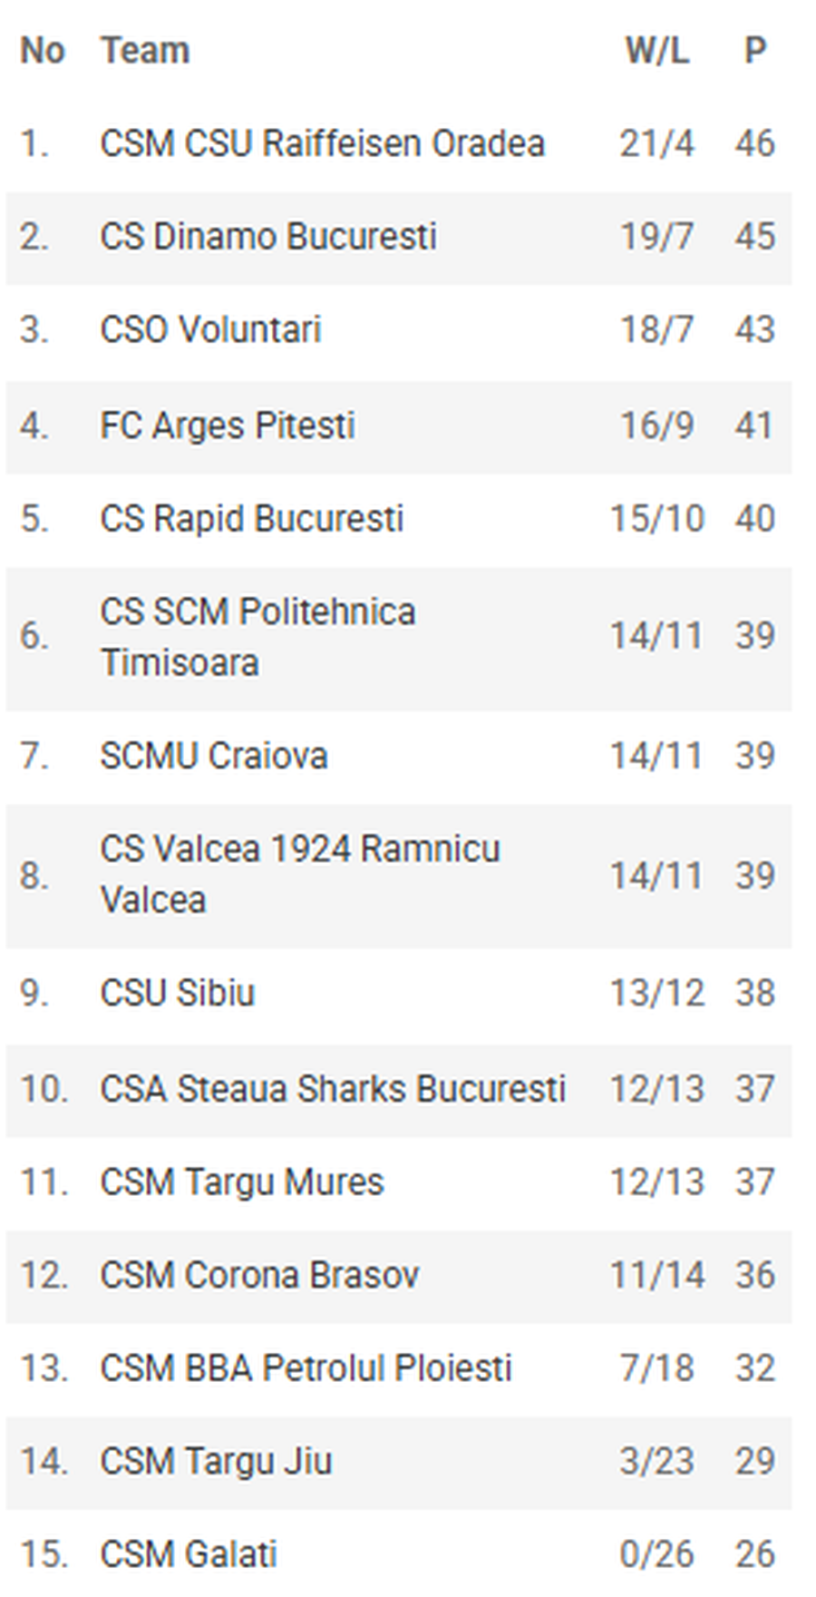
Task: Click the P points column header
Action: (x=754, y=51)
